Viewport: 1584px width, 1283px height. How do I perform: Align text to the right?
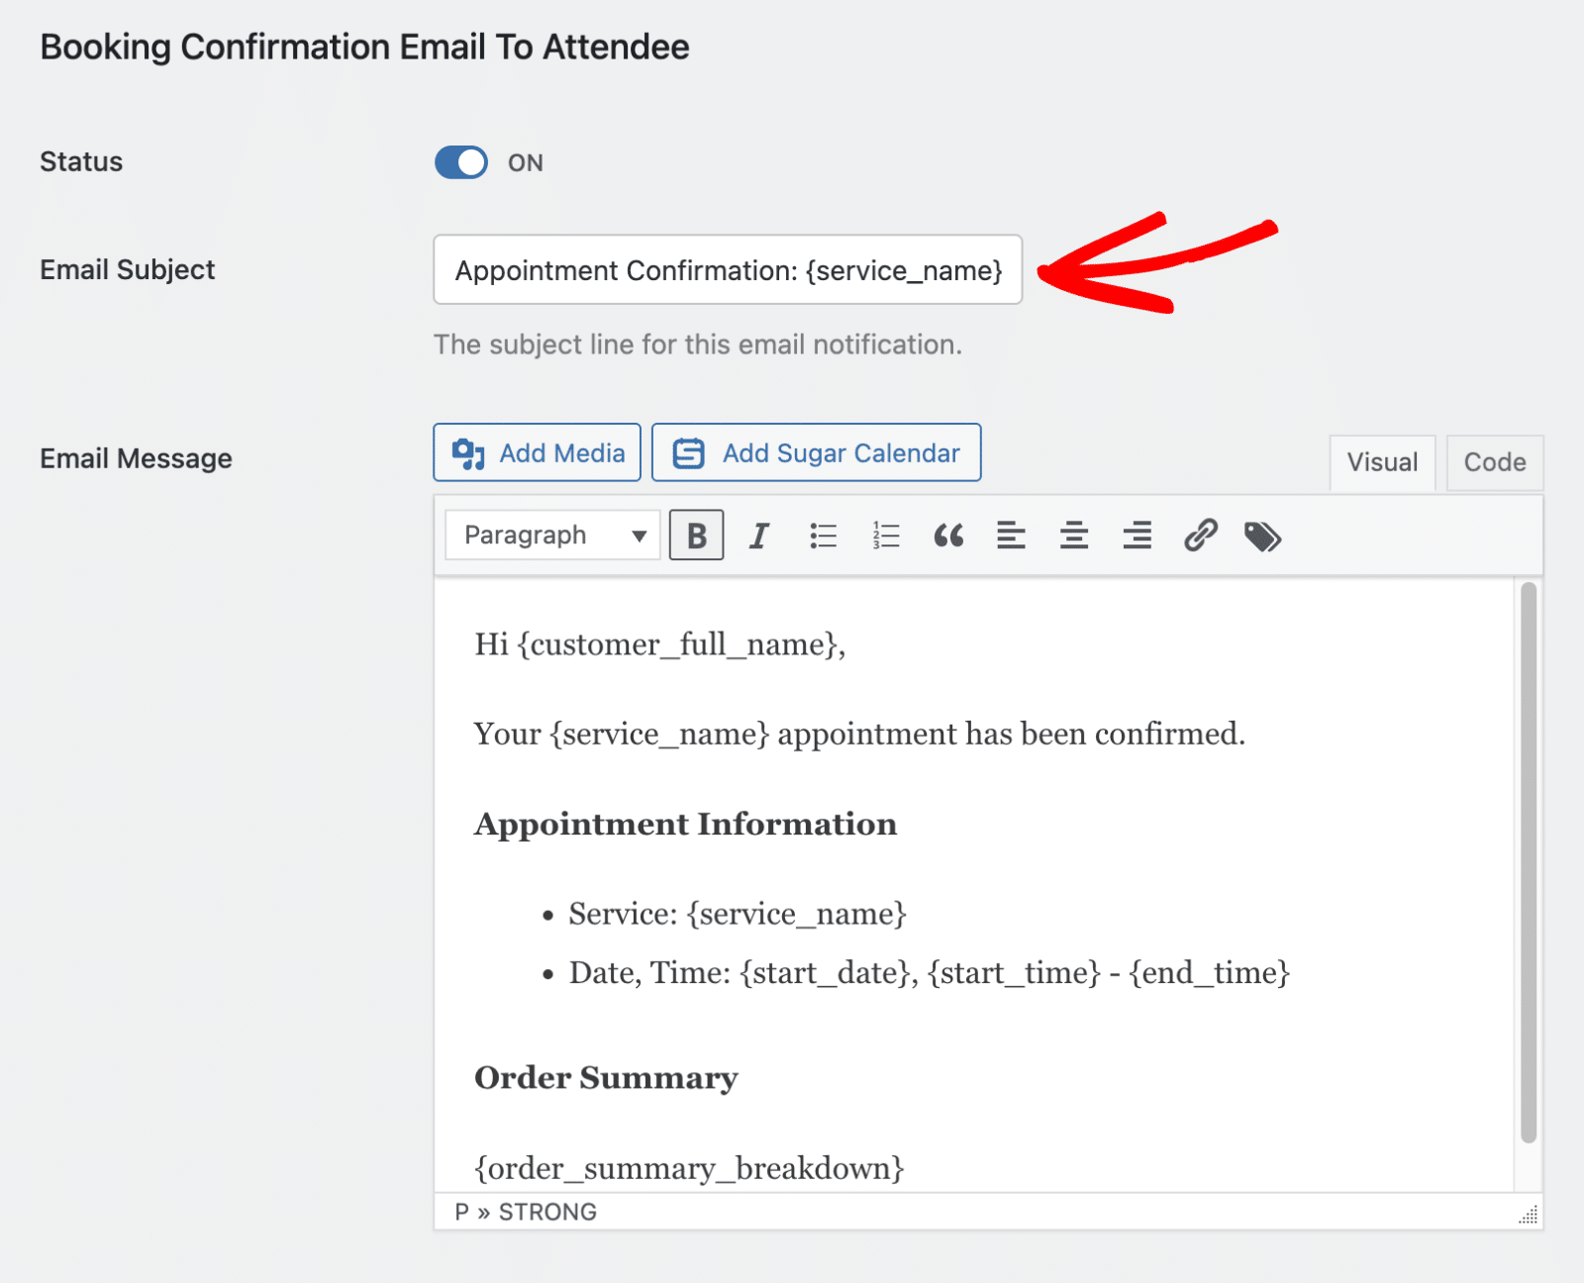coord(1137,536)
